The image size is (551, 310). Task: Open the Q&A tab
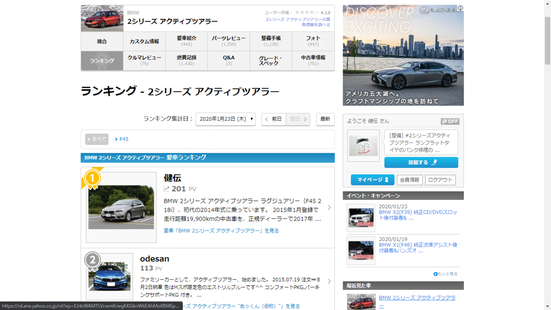pyautogui.click(x=229, y=61)
